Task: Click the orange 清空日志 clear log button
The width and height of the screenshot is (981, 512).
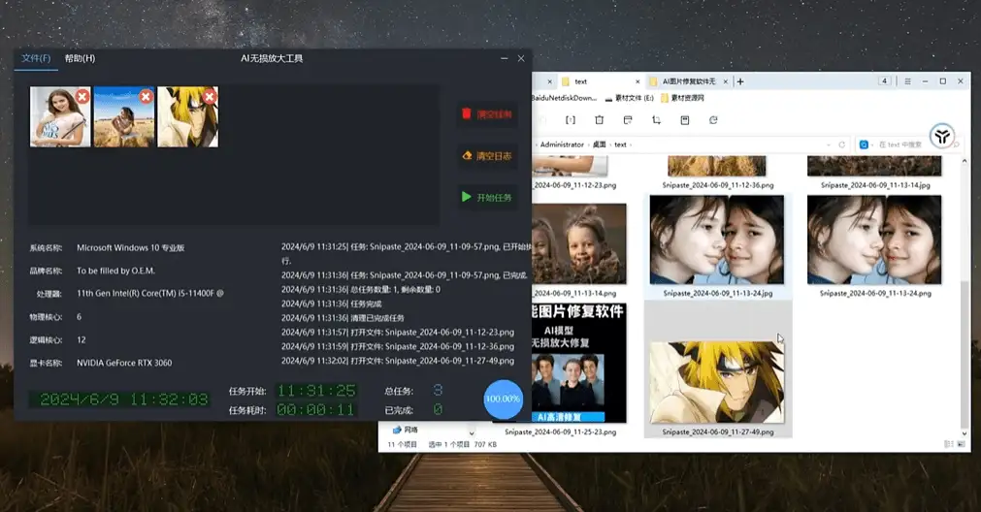Action: tap(487, 155)
